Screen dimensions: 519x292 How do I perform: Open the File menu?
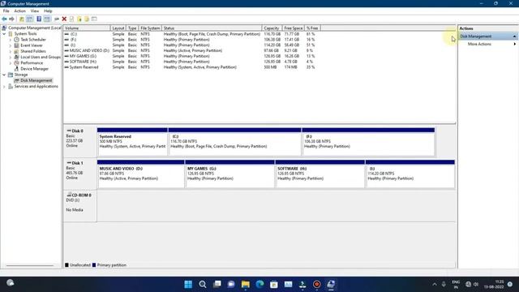(6, 11)
